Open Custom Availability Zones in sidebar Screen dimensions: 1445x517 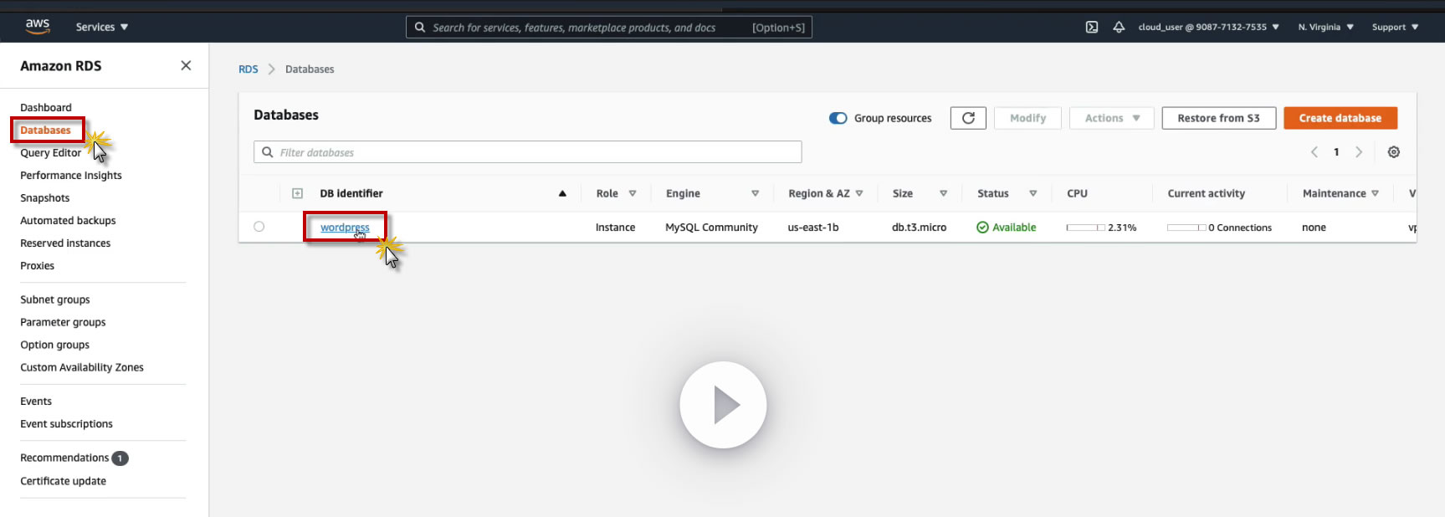82,367
